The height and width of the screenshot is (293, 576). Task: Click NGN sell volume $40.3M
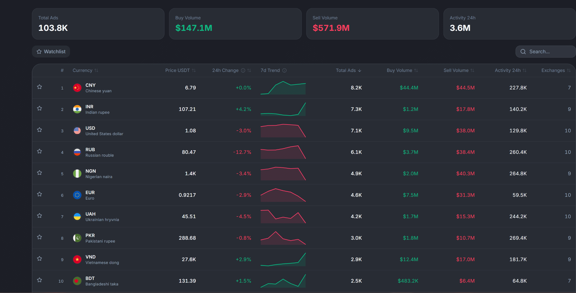(465, 174)
